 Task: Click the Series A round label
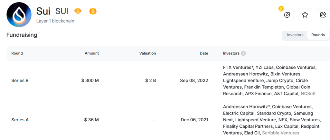(x=20, y=120)
